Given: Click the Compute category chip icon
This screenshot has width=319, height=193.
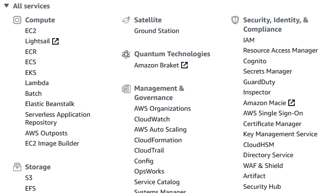Looking at the screenshot, I should 17,20.
